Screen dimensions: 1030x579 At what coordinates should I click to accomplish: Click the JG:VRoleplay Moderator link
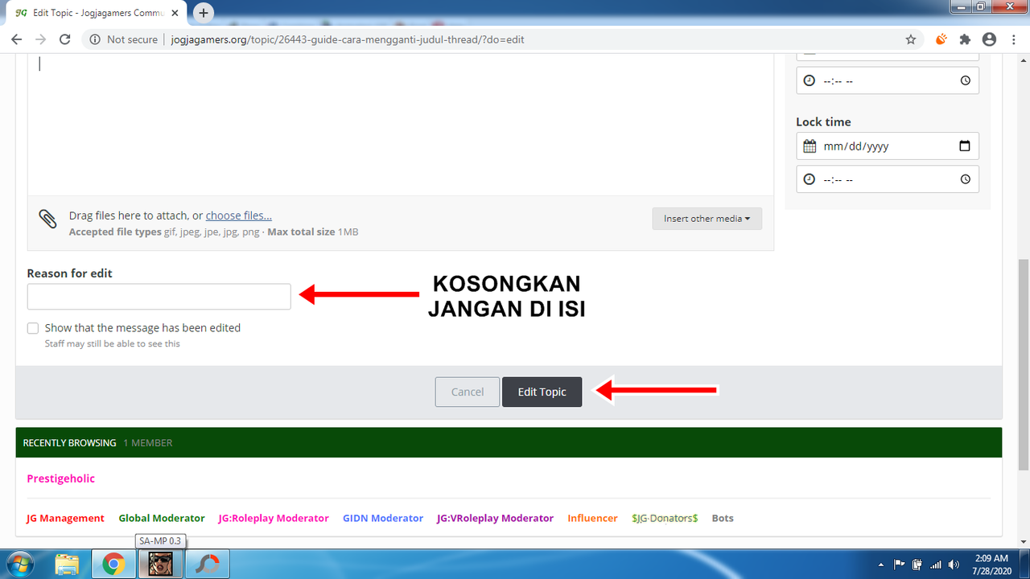(x=496, y=518)
